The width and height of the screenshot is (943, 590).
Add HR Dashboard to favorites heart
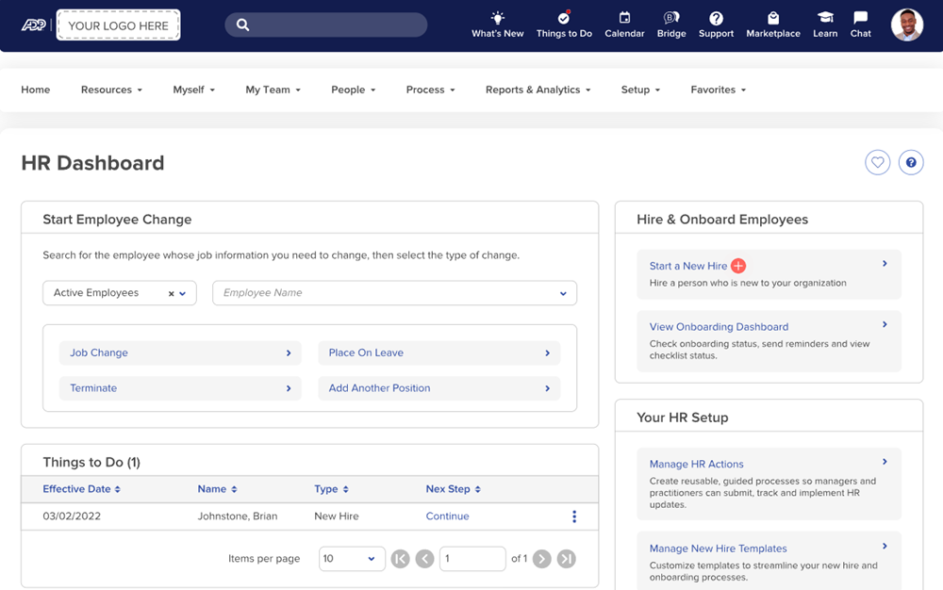pyautogui.click(x=877, y=162)
